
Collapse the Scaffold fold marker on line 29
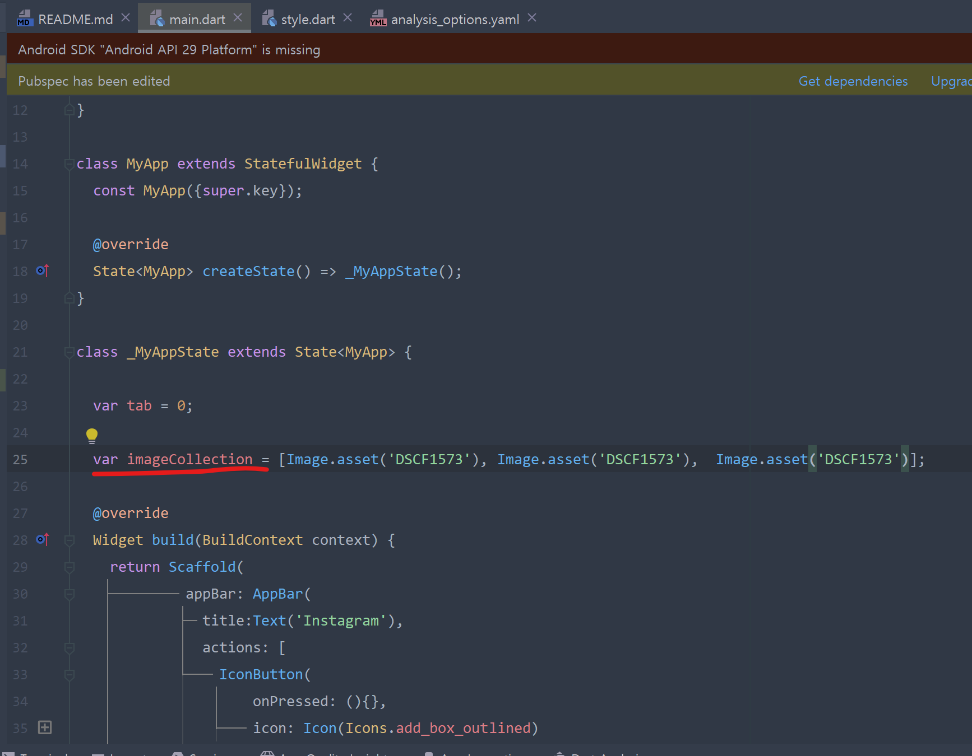[x=70, y=567]
